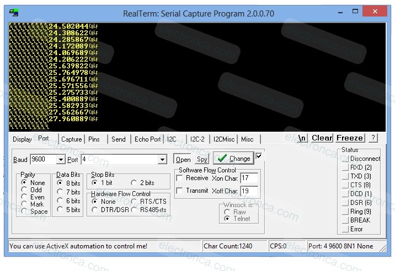Click the Clear terminal button

(322, 138)
